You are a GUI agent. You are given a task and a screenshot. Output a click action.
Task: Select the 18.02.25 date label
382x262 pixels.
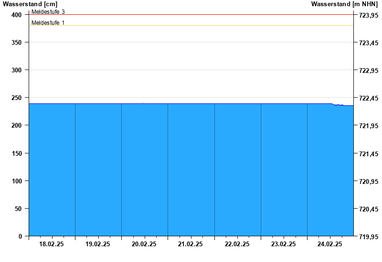pyautogui.click(x=52, y=244)
